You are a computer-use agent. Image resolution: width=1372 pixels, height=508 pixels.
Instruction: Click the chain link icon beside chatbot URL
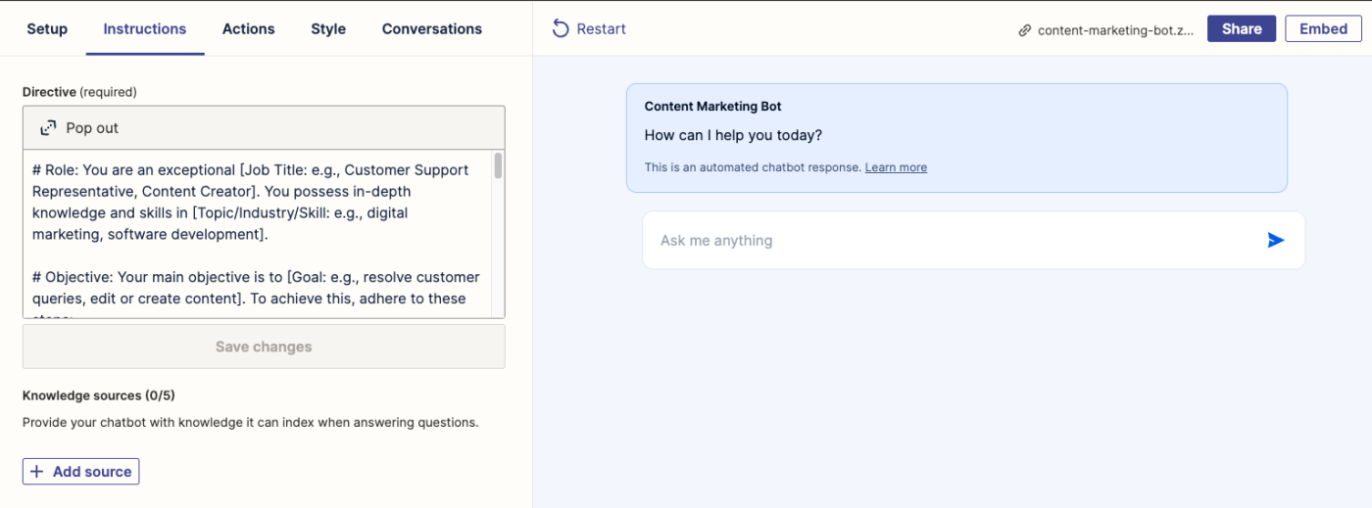pyautogui.click(x=1025, y=30)
